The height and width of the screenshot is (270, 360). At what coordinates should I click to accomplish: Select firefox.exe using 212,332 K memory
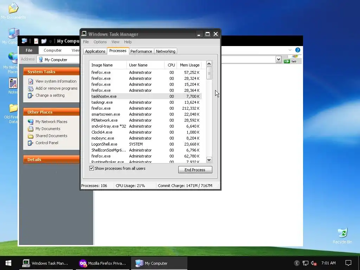[x=146, y=108]
